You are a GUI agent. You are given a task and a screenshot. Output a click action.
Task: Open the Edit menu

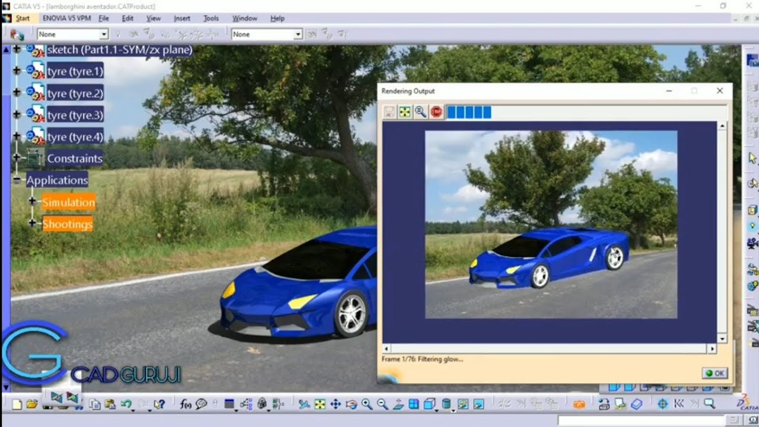(x=127, y=18)
